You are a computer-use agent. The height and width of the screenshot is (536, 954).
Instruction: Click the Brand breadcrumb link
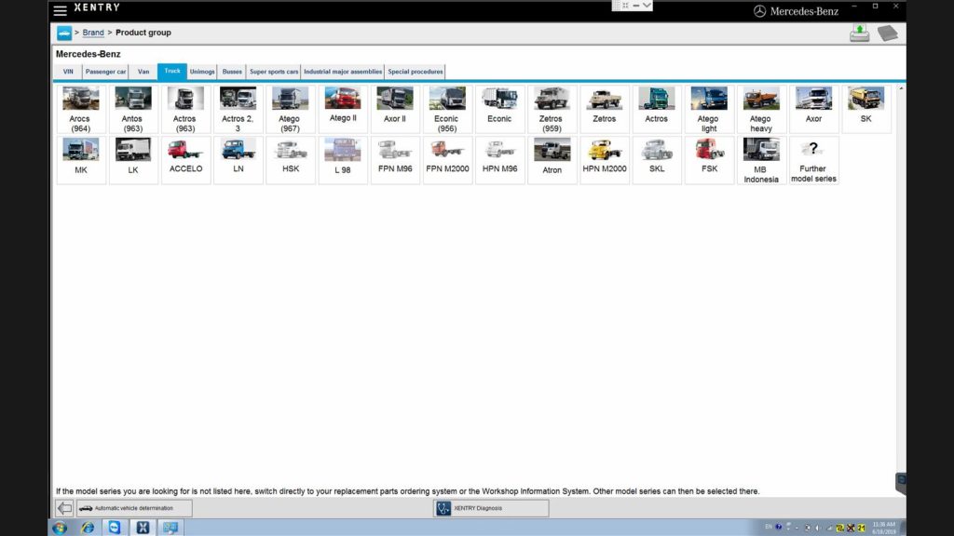[x=93, y=33]
